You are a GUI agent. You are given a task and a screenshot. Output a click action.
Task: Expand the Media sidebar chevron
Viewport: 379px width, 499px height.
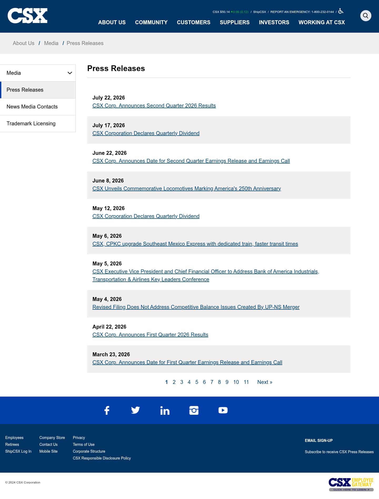click(70, 73)
